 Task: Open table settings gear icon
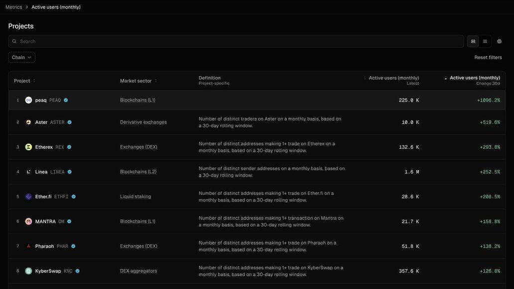coord(500,41)
